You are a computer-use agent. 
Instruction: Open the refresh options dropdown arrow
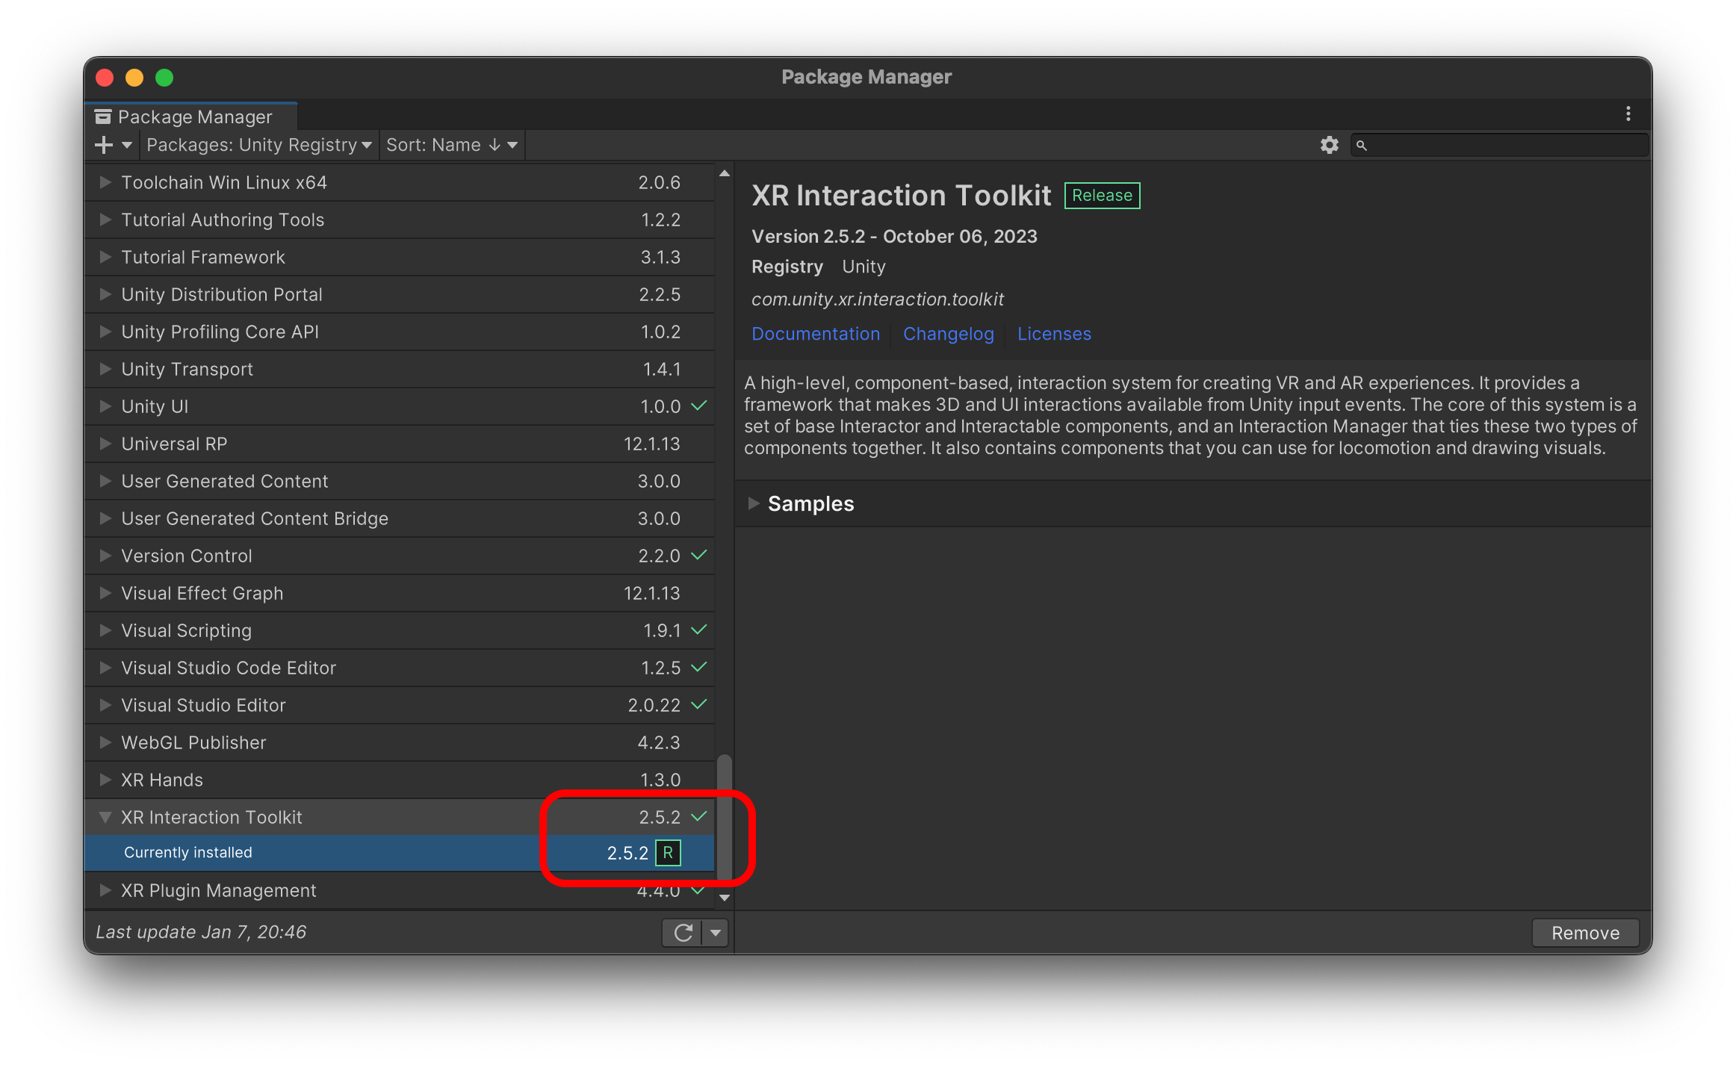[716, 932]
